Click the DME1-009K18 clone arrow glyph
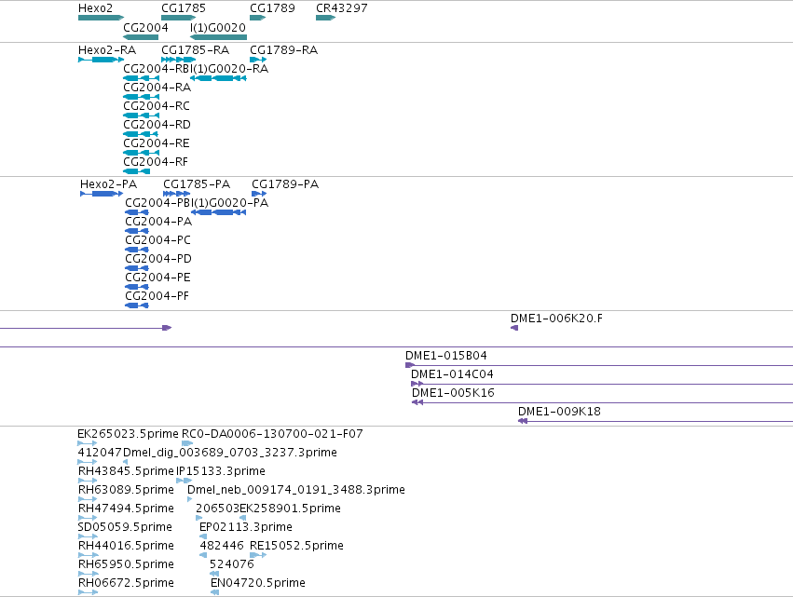Screen dimensions: 793x597 (523, 422)
